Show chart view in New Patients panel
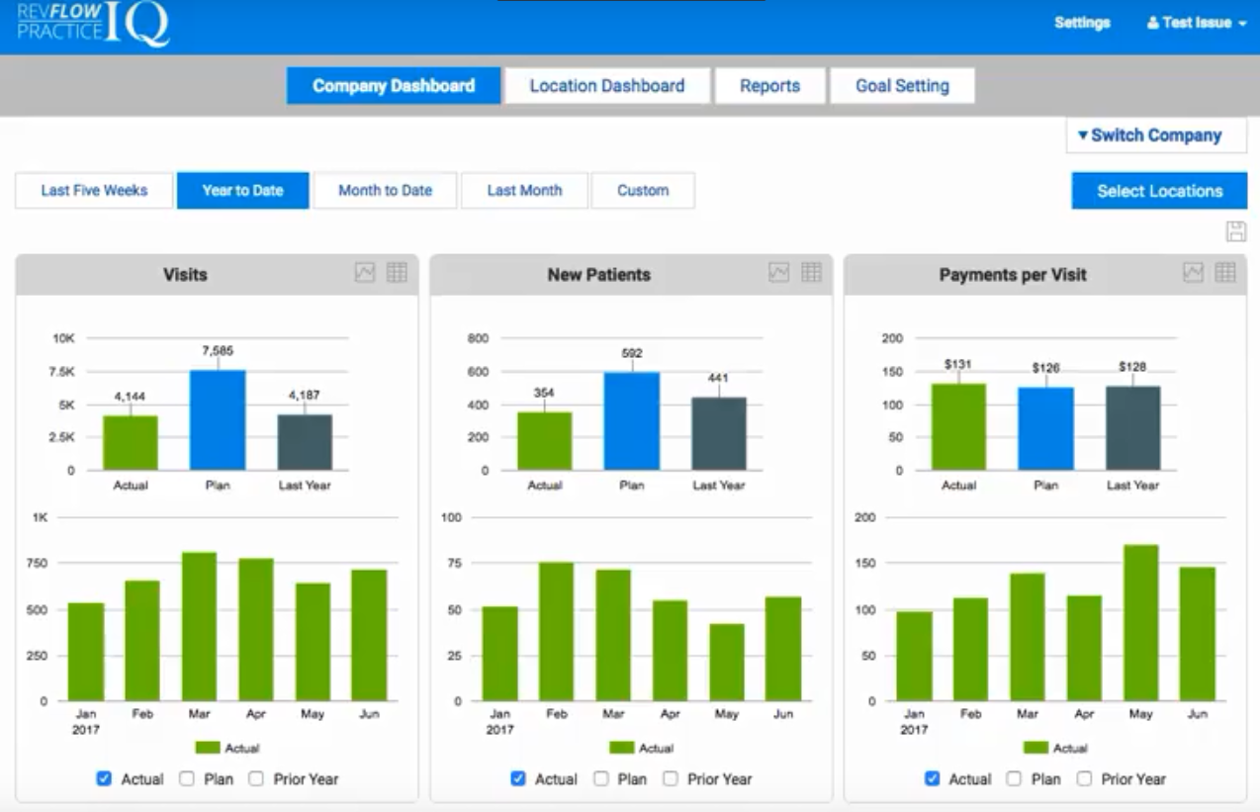 (x=779, y=273)
